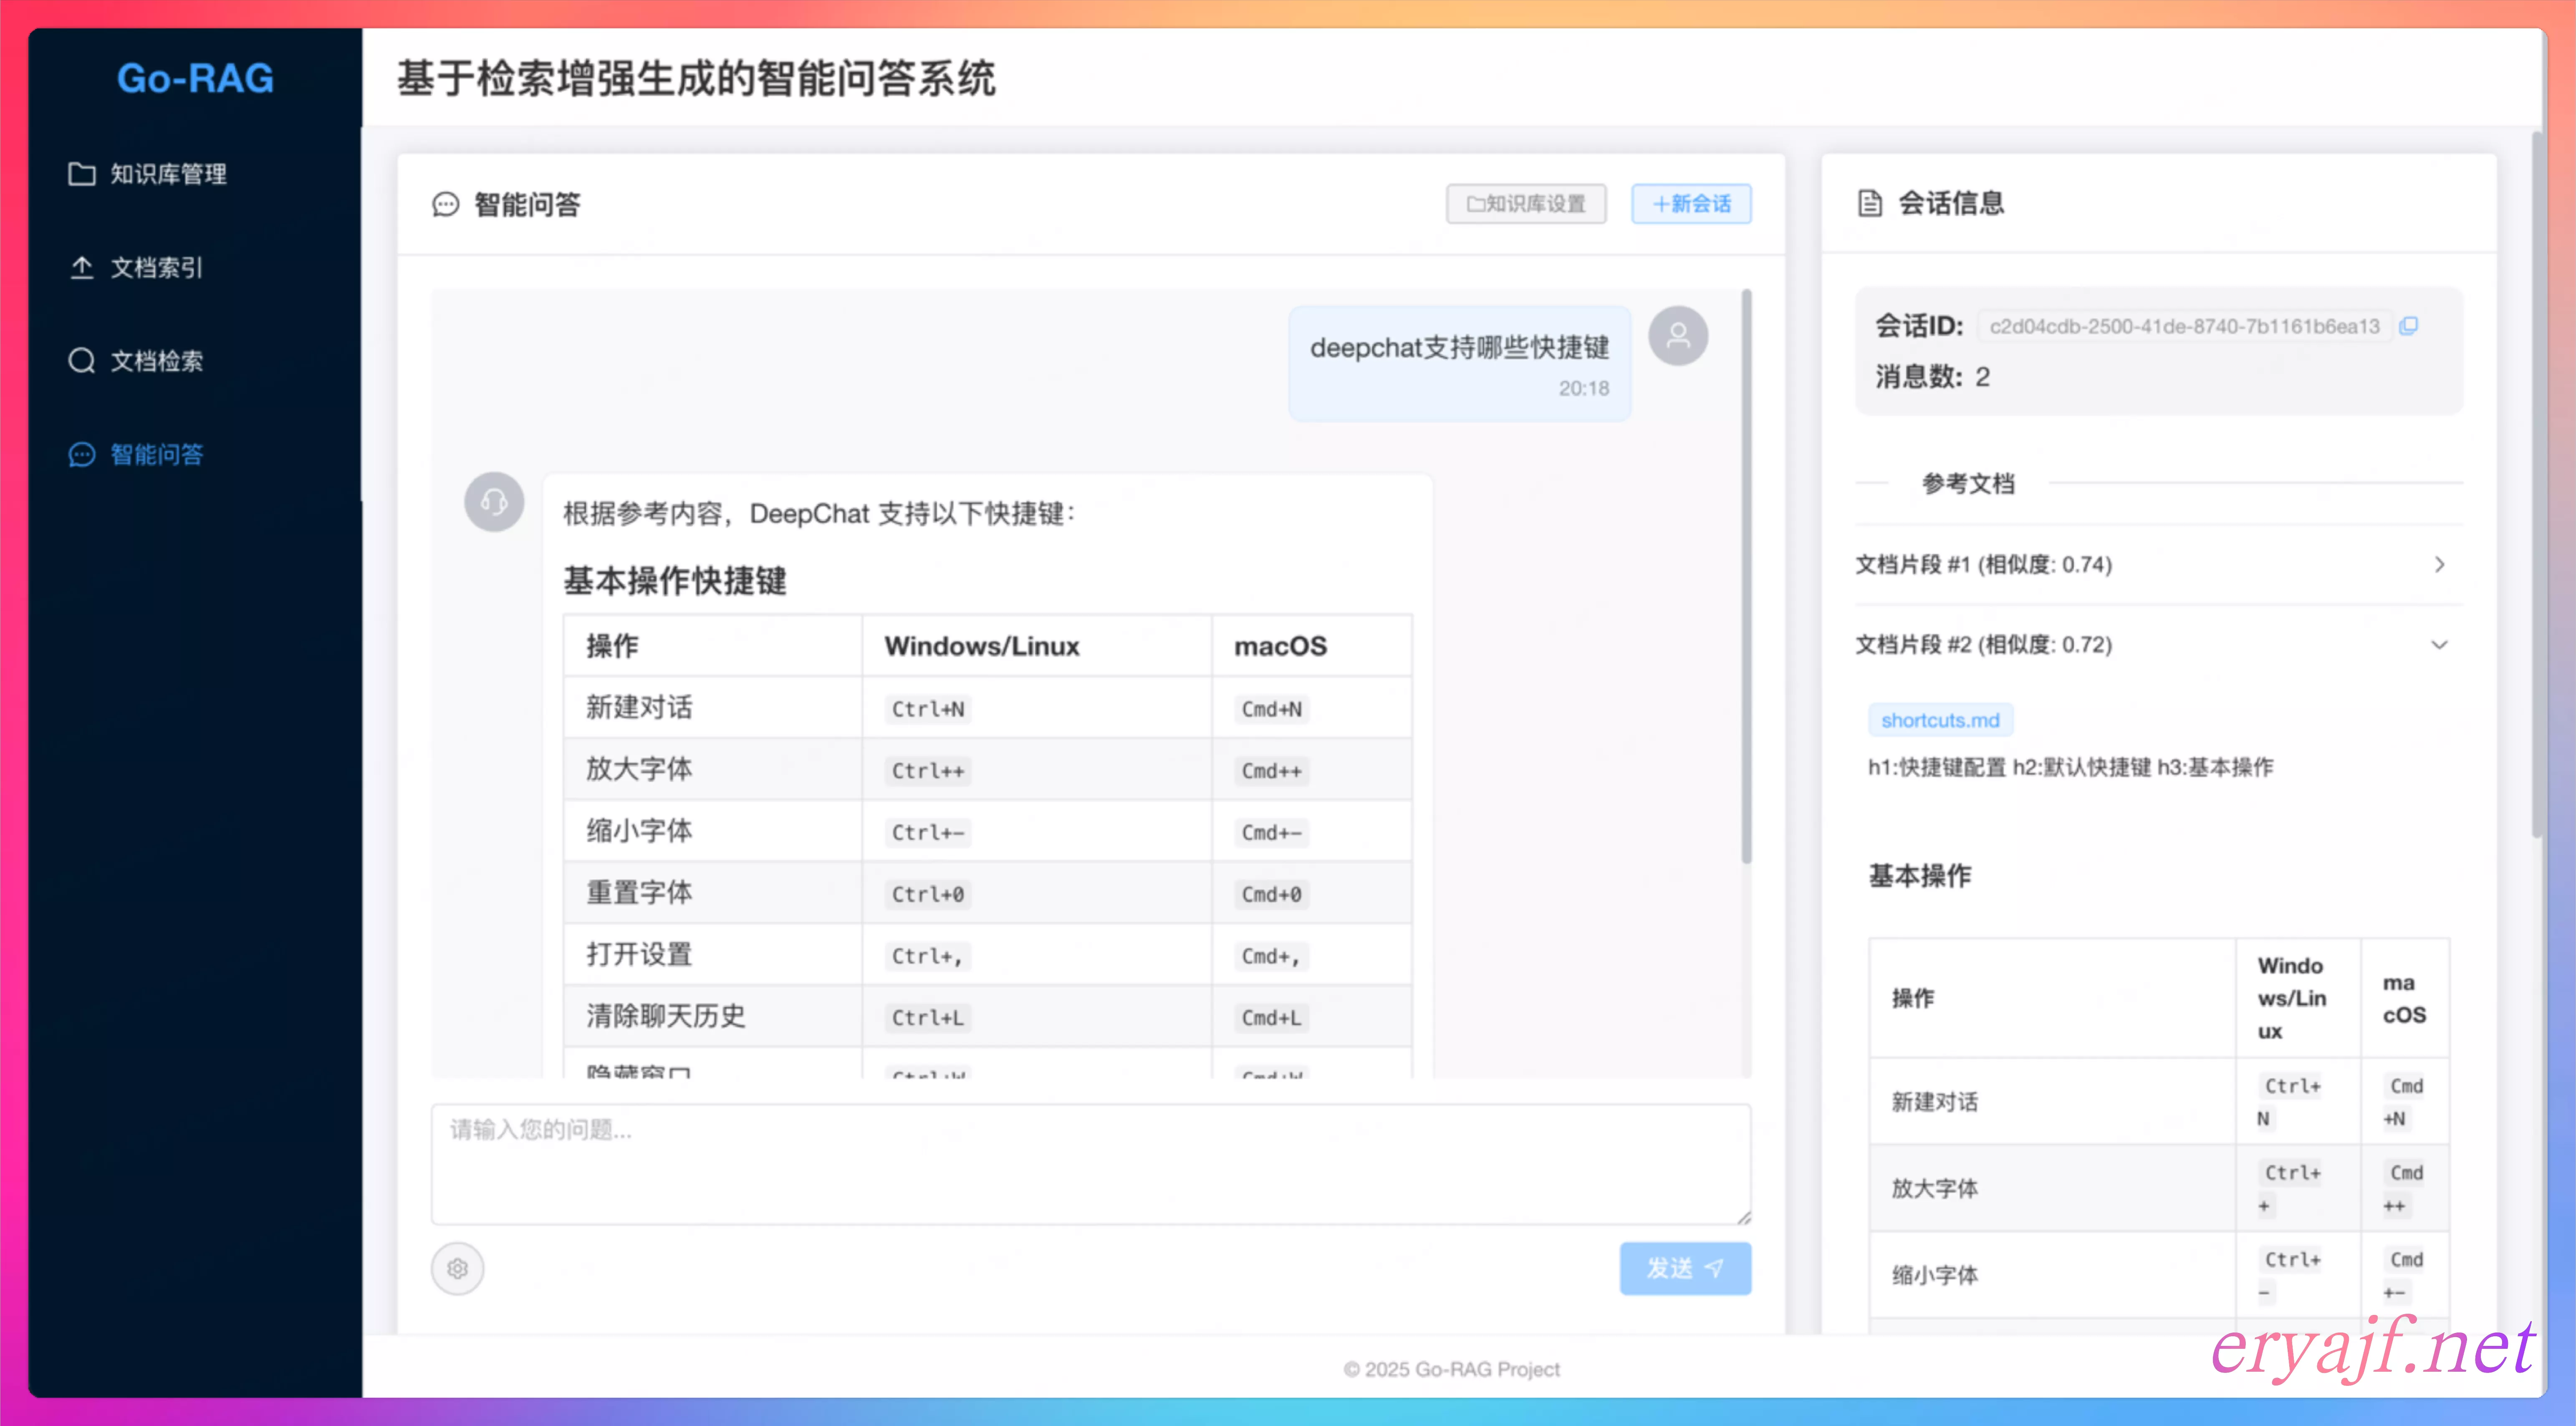Click the 发送 button
The image size is (2576, 1426).
click(x=1685, y=1269)
